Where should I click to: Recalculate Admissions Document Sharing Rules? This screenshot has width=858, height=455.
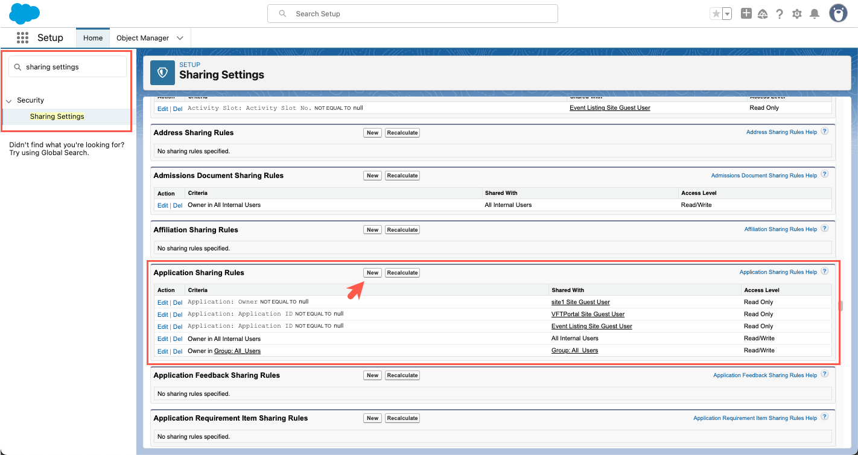402,176
